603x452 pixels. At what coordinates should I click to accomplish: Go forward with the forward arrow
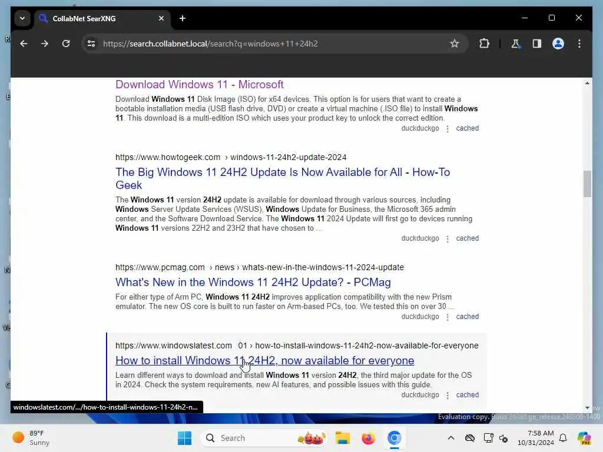45,44
